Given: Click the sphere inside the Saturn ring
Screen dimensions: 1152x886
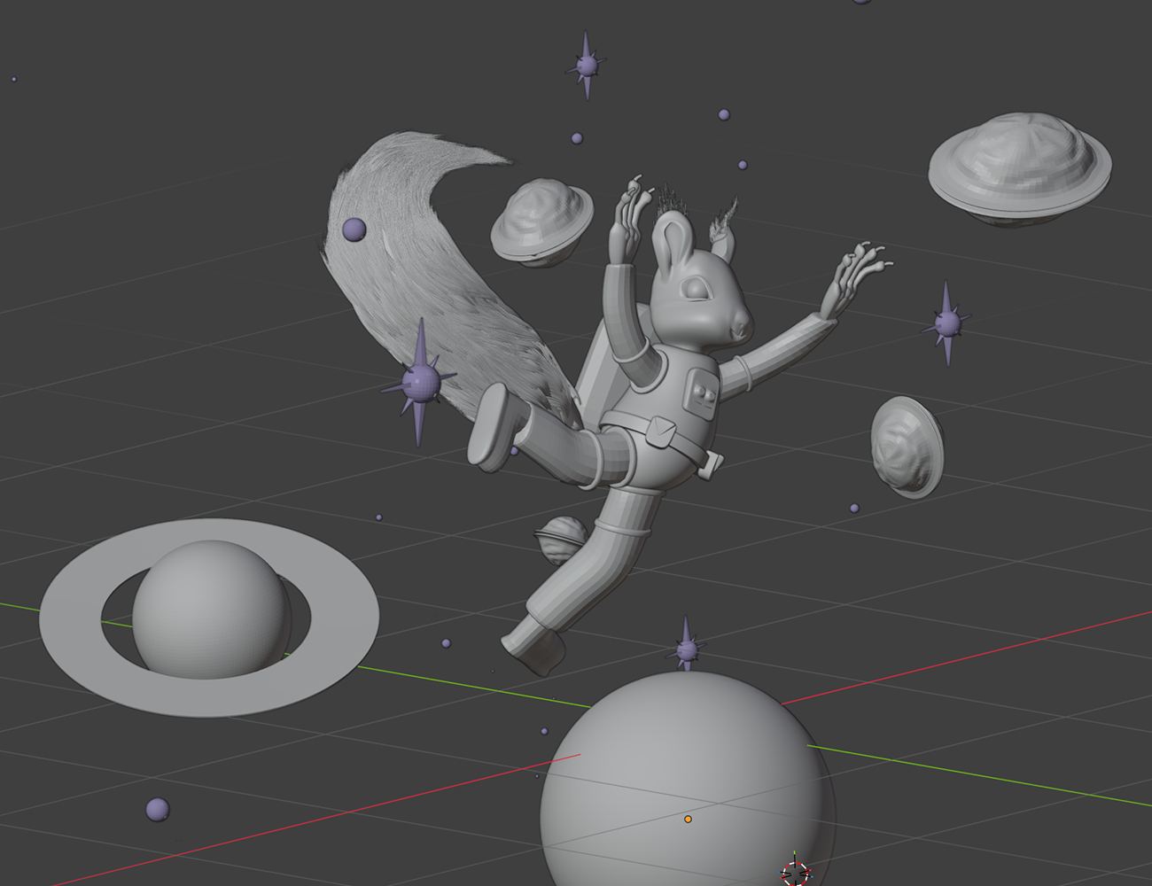Looking at the screenshot, I should tap(211, 610).
